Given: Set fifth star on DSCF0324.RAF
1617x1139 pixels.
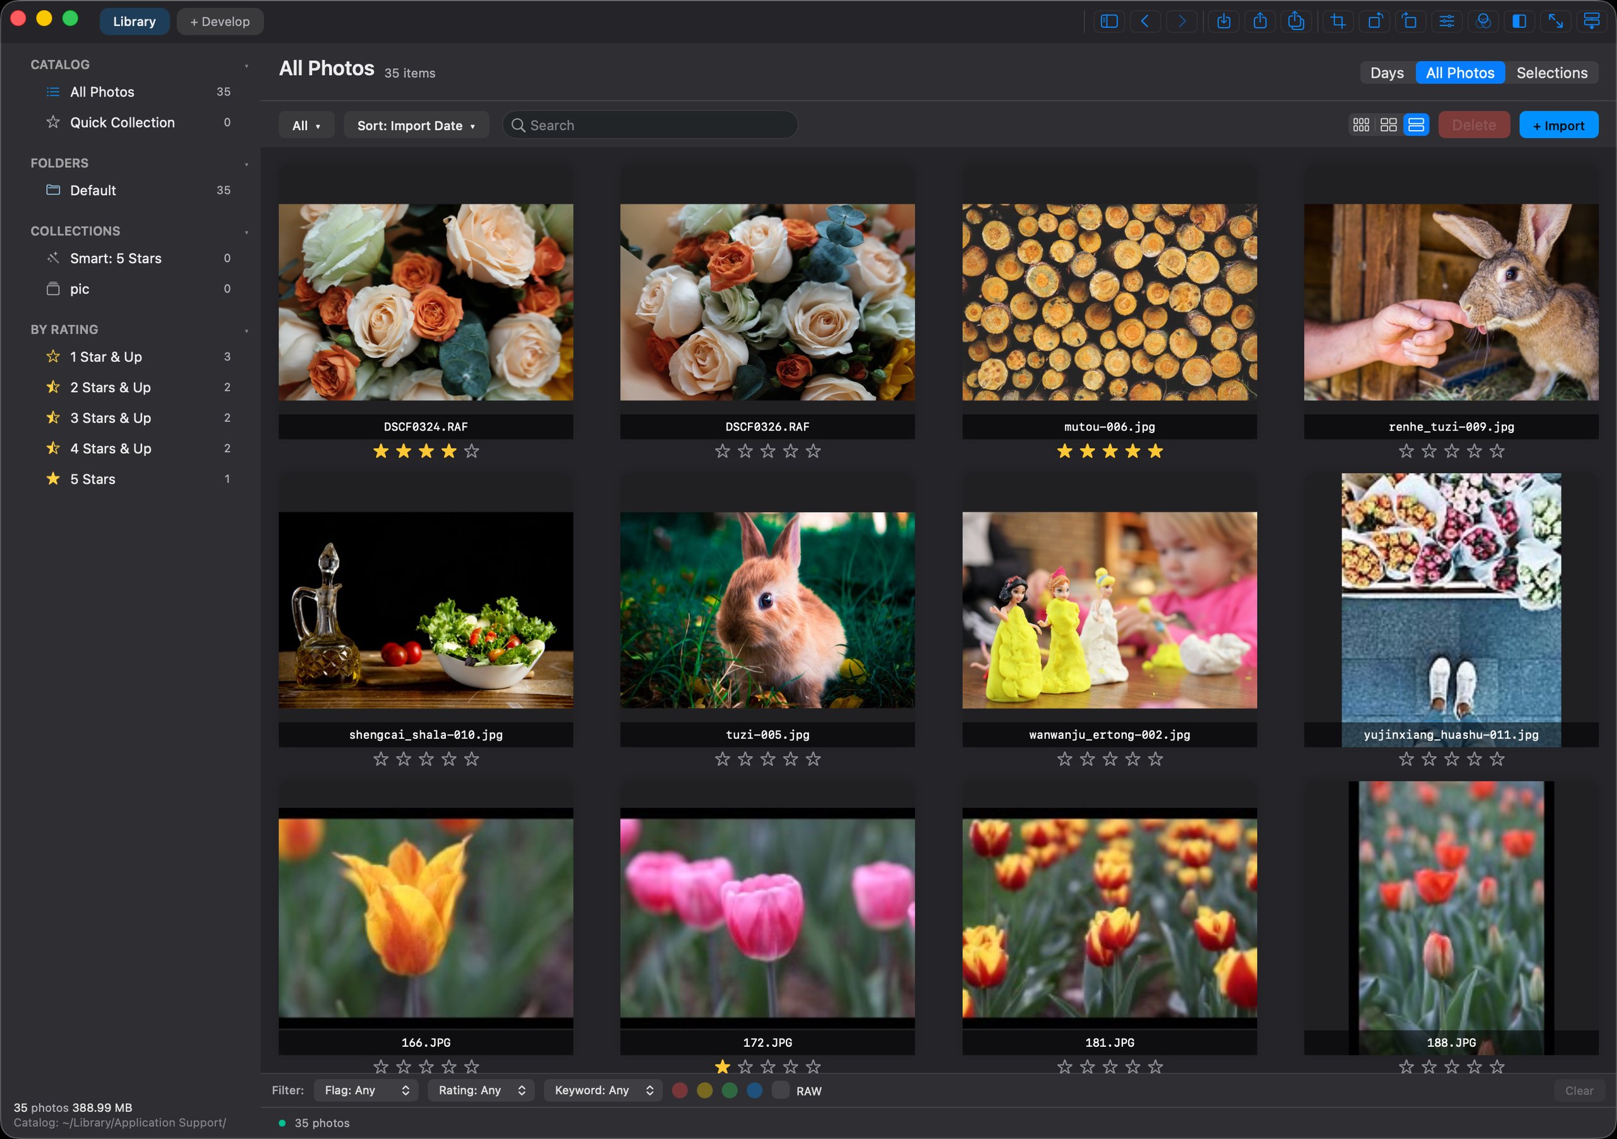Looking at the screenshot, I should point(472,451).
